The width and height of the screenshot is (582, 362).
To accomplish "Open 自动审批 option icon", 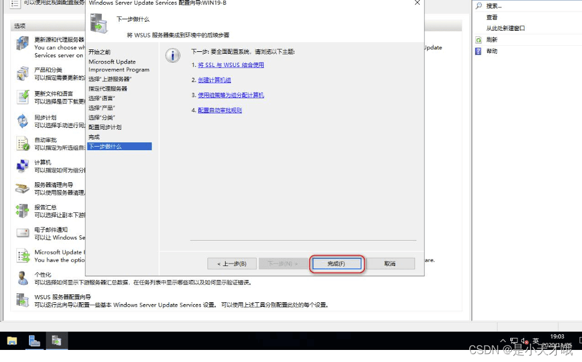I will click(x=23, y=144).
